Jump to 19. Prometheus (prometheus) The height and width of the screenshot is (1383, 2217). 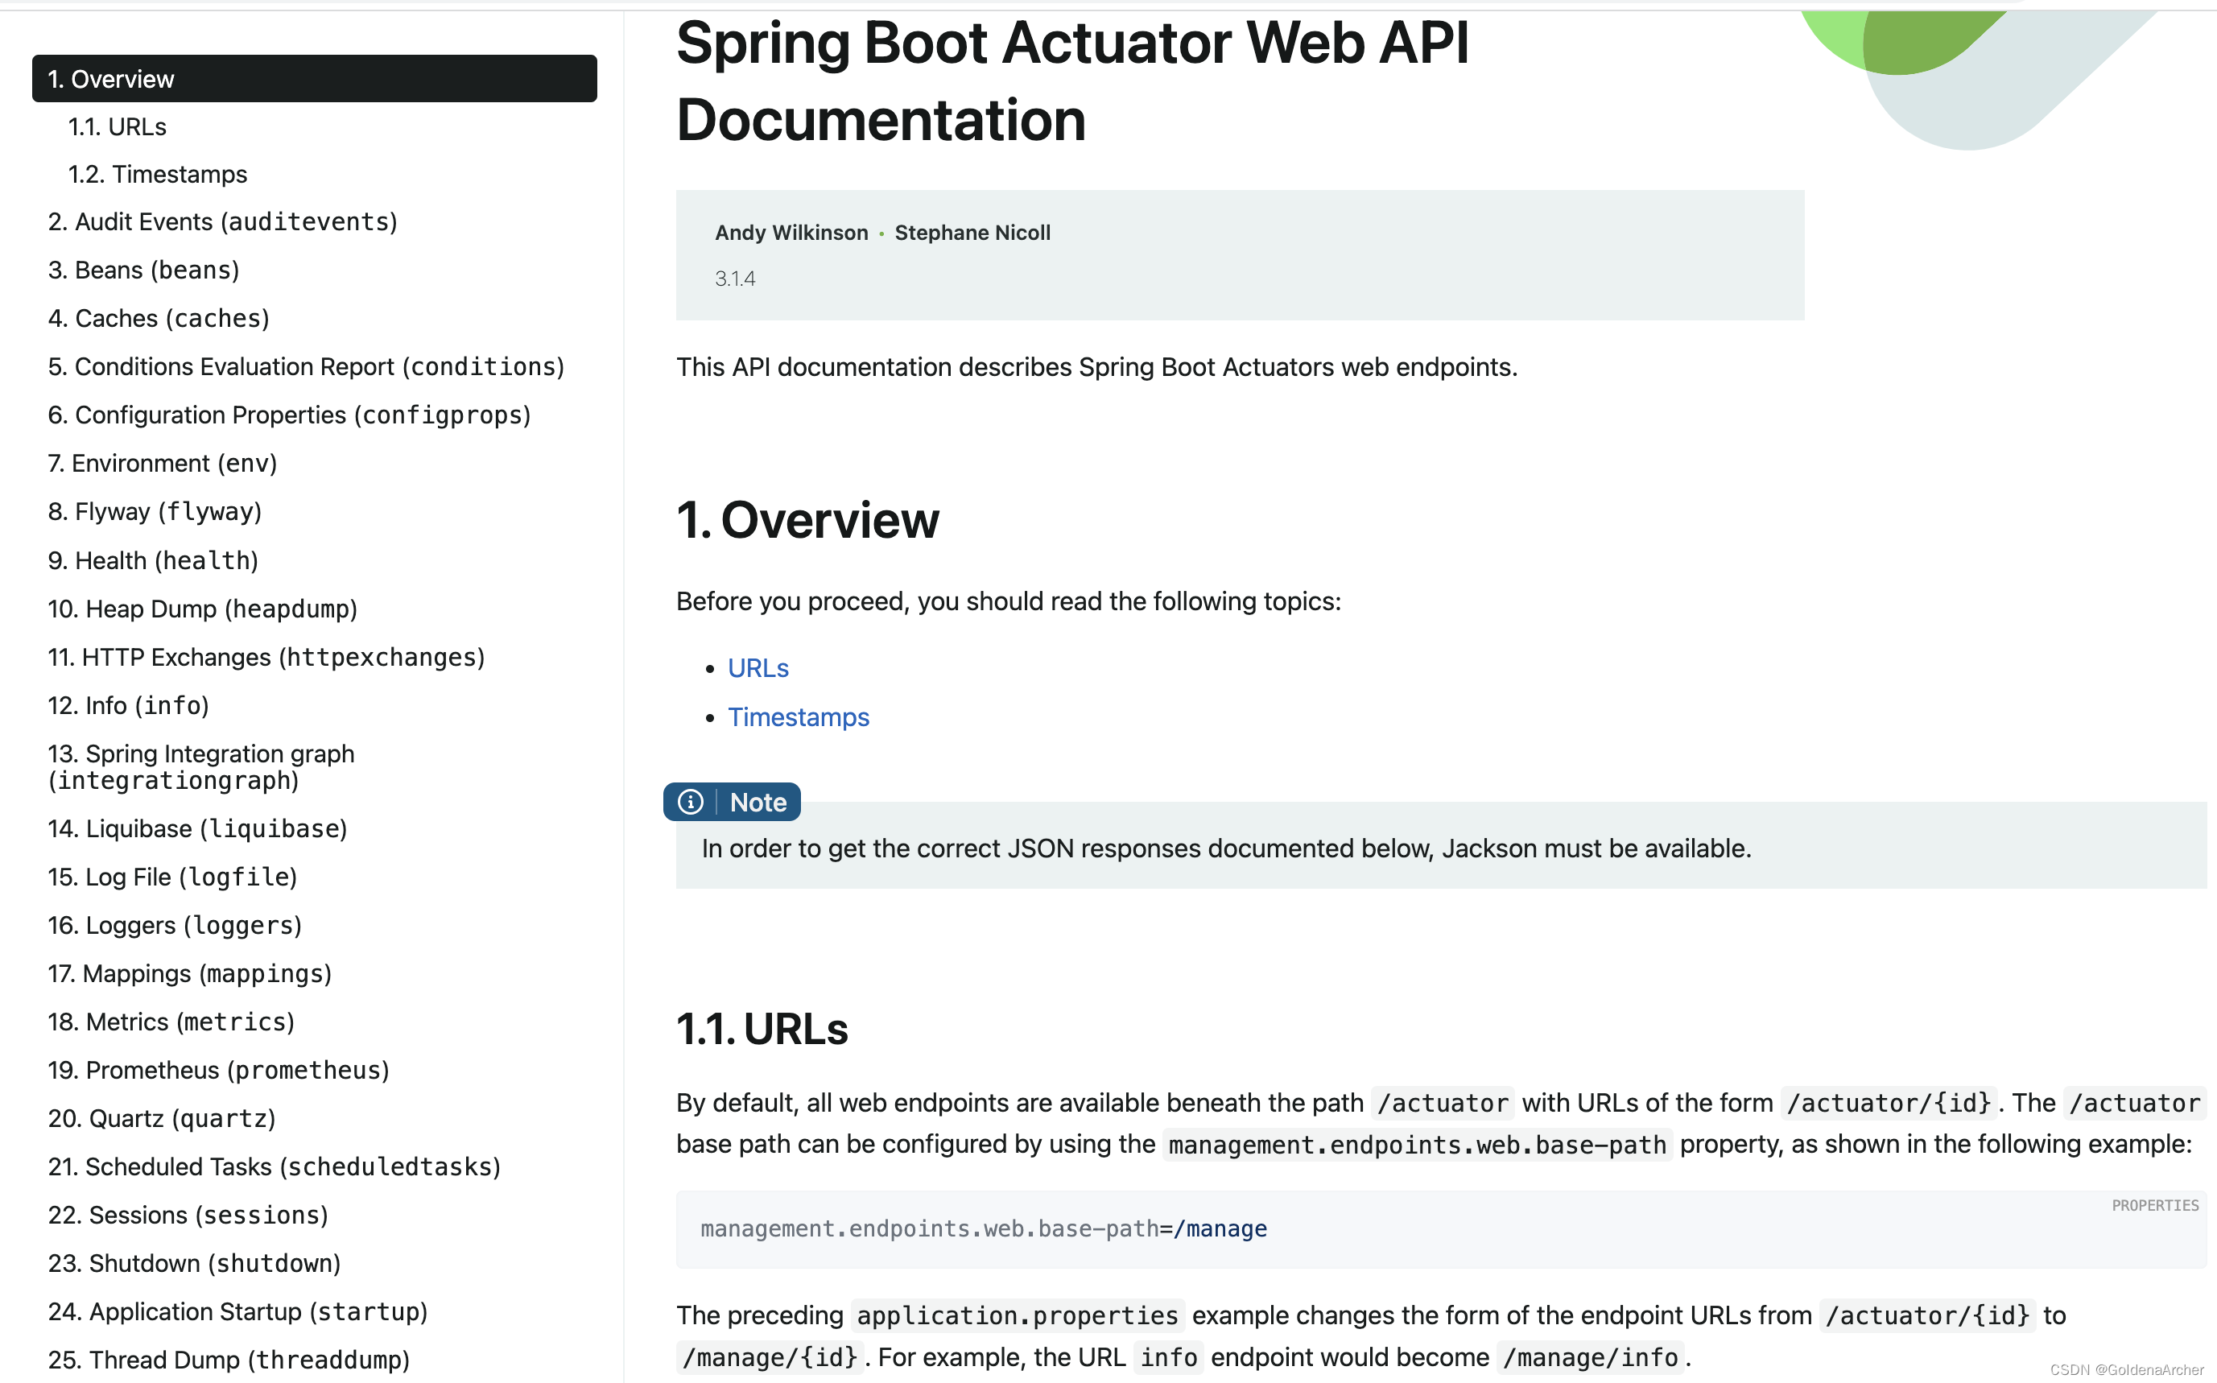coord(219,1070)
